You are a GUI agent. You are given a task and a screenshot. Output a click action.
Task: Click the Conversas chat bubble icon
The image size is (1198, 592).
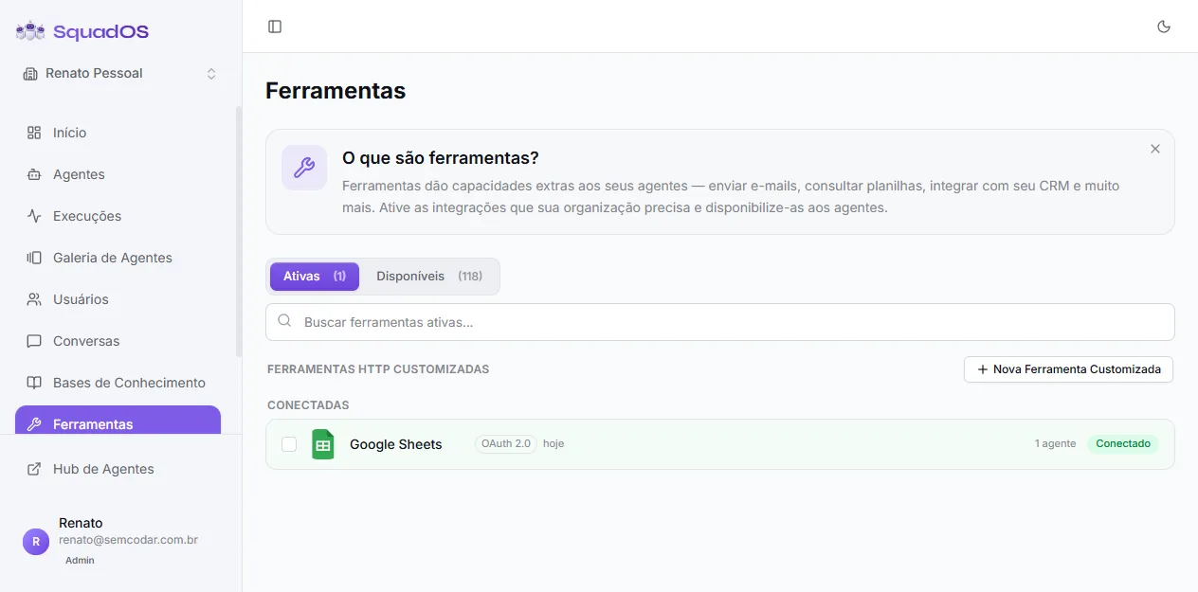[x=34, y=341]
